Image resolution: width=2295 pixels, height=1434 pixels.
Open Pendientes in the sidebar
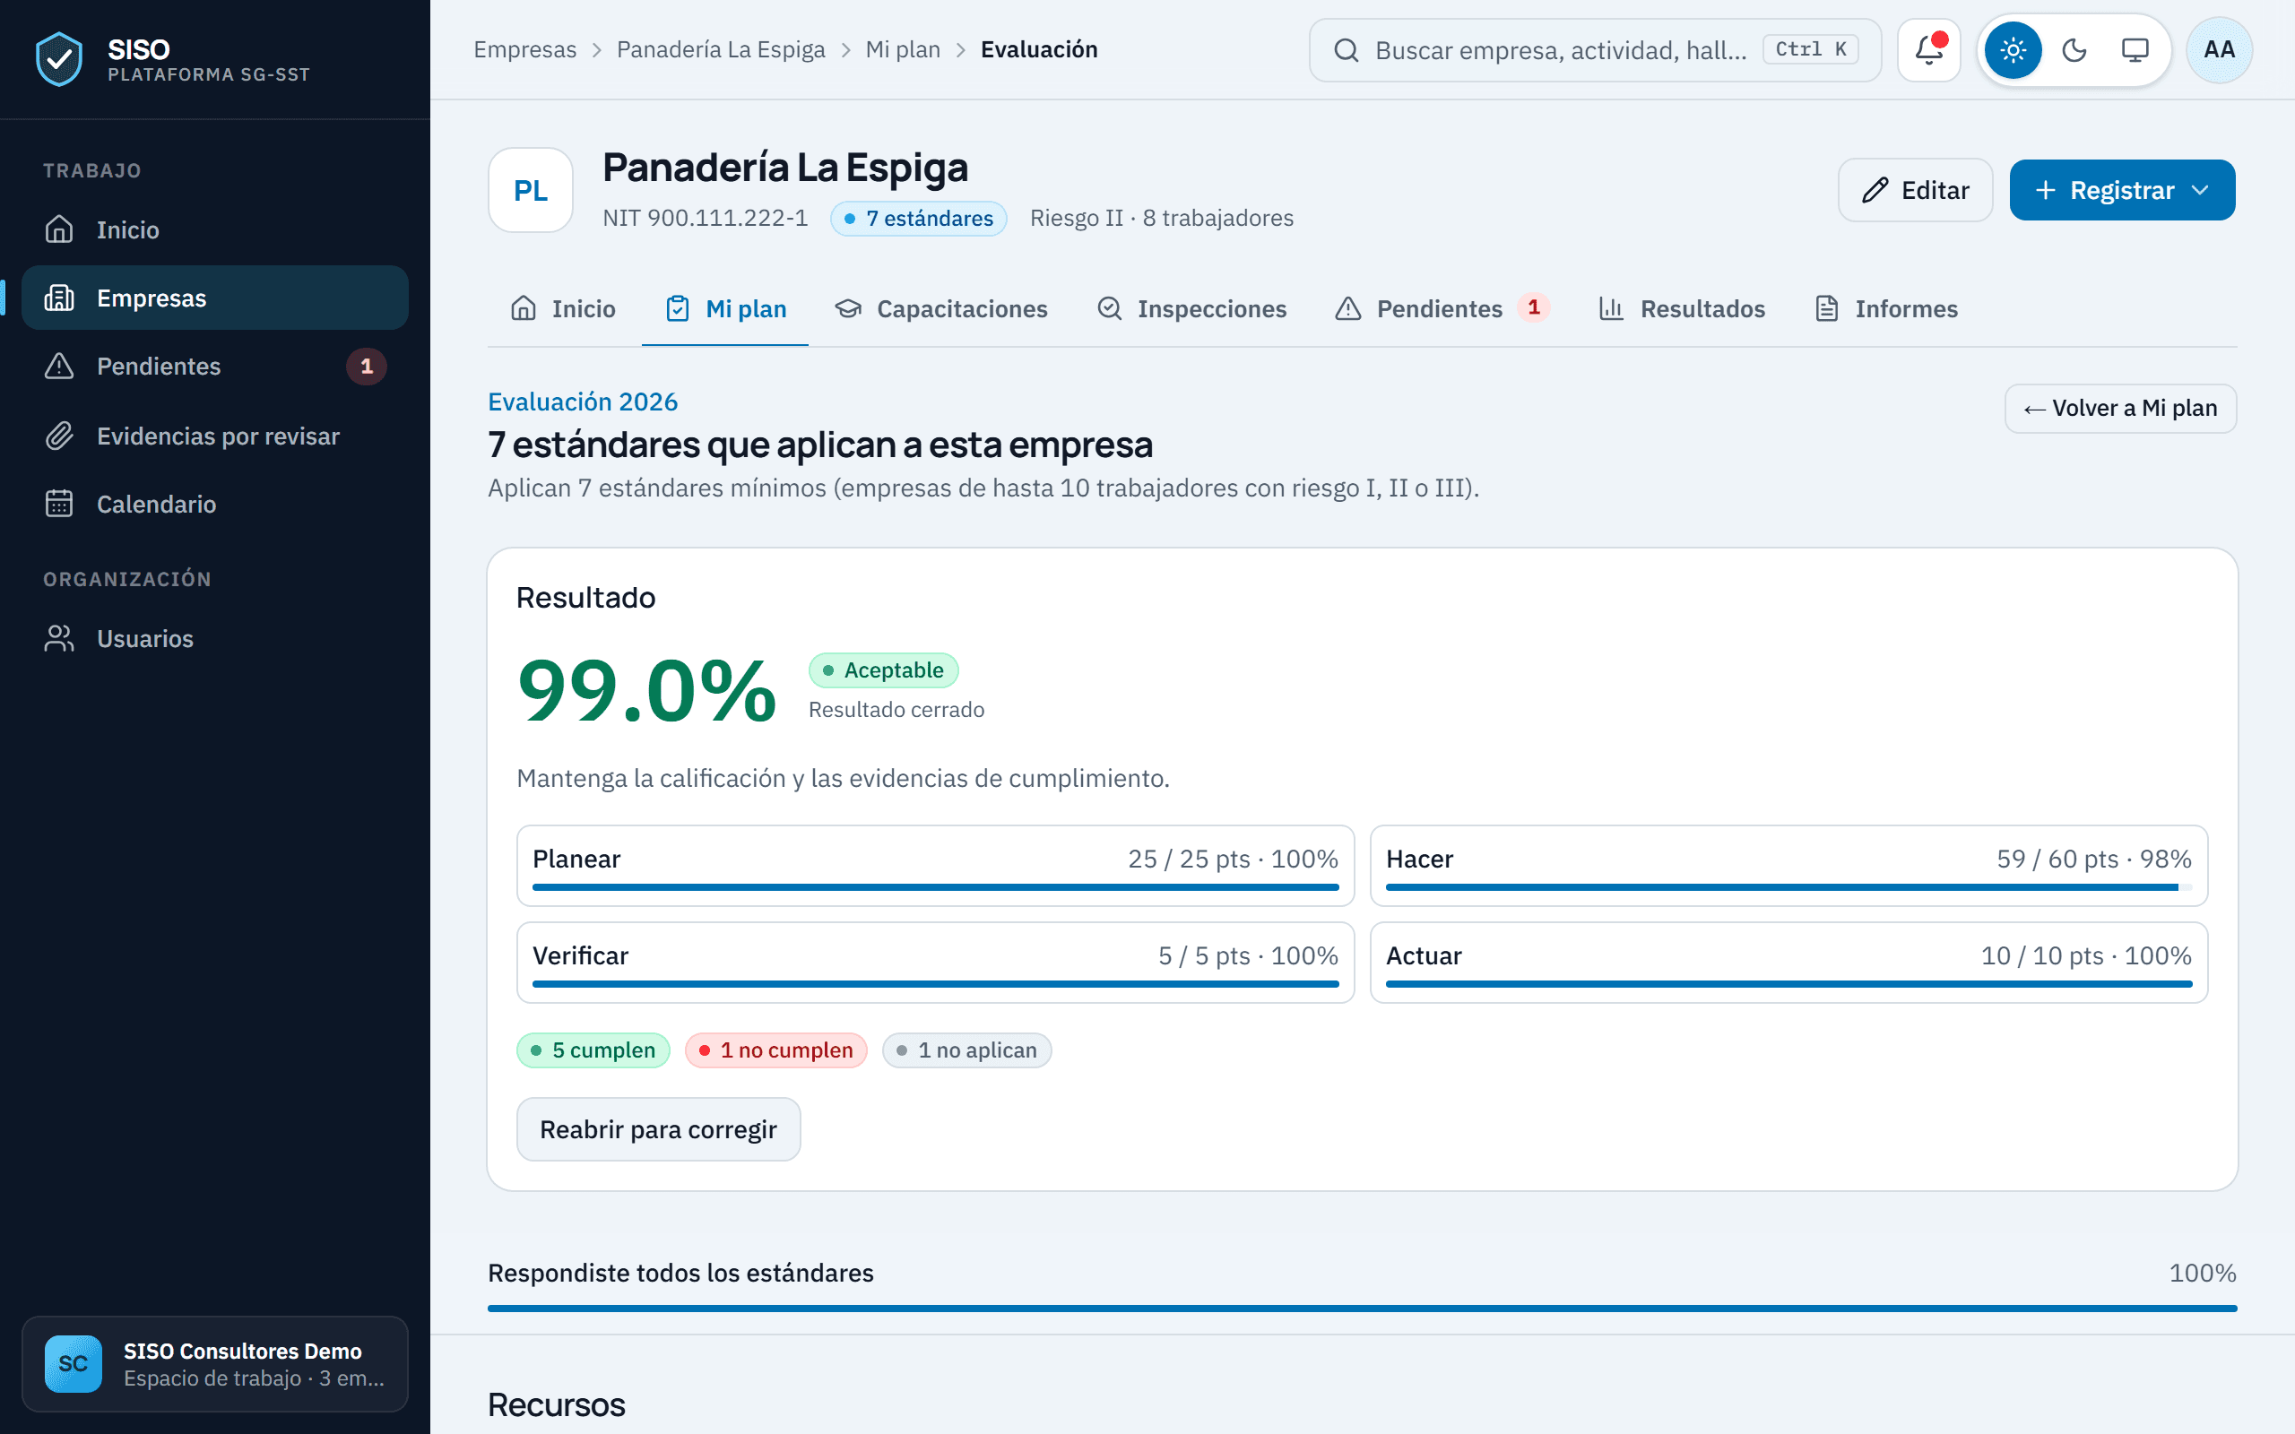click(215, 366)
